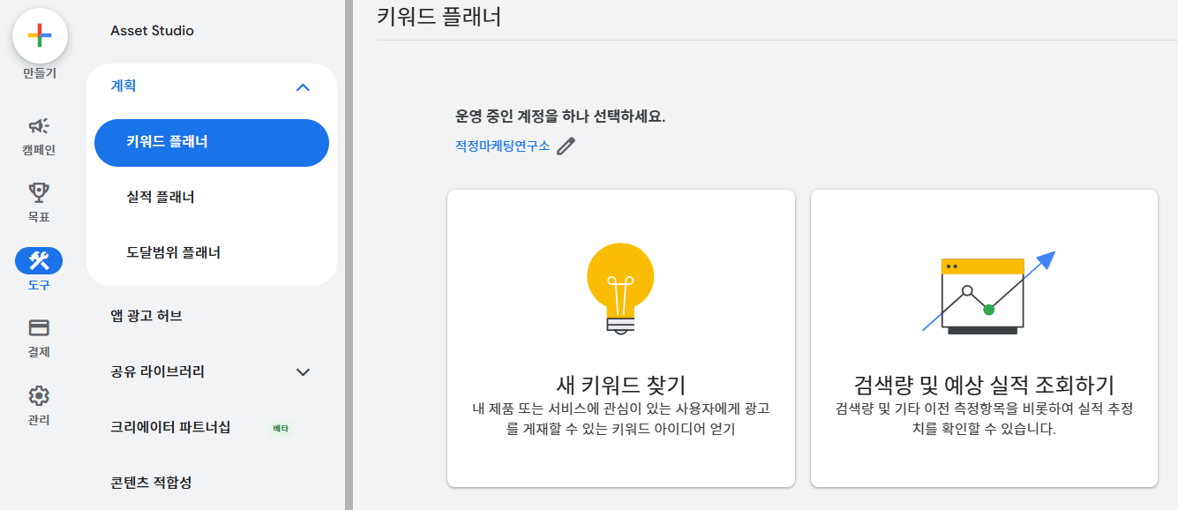1178x510 pixels.
Task: Go to 도달범위 플래너
Action: [x=173, y=253]
